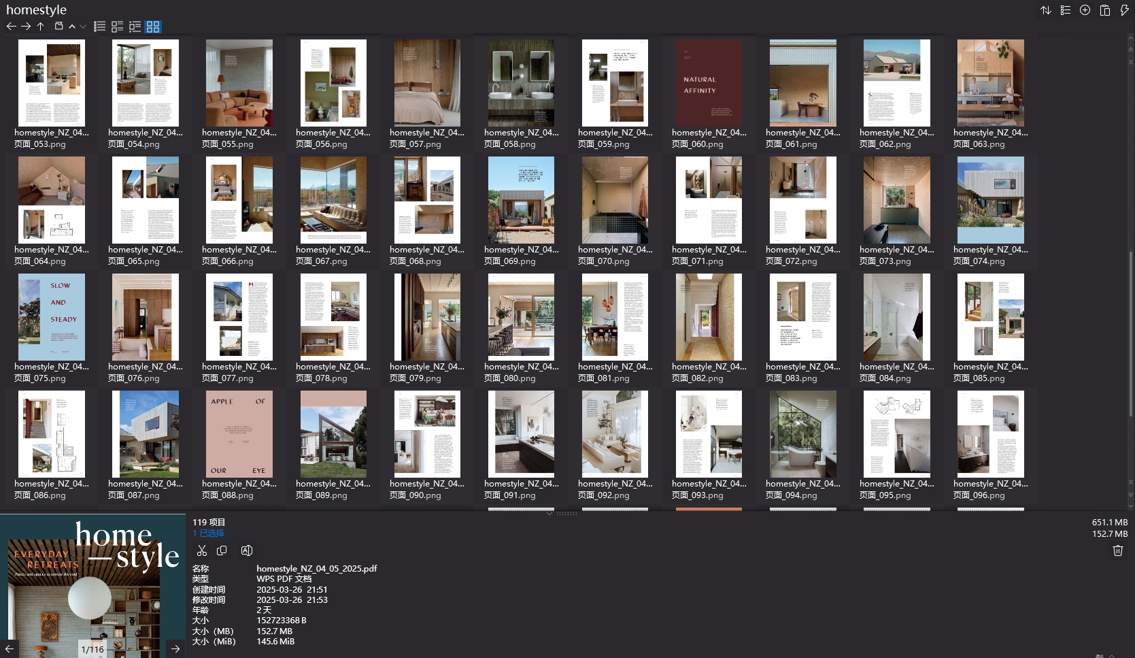Click the up chevron next to the folder icon
The image size is (1135, 658).
coord(72,27)
